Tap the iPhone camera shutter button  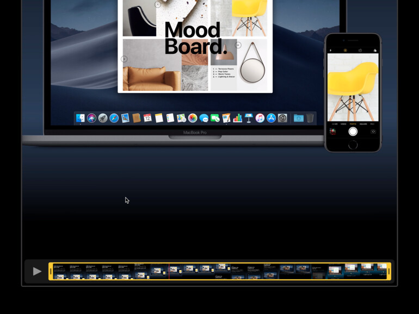[x=353, y=131]
